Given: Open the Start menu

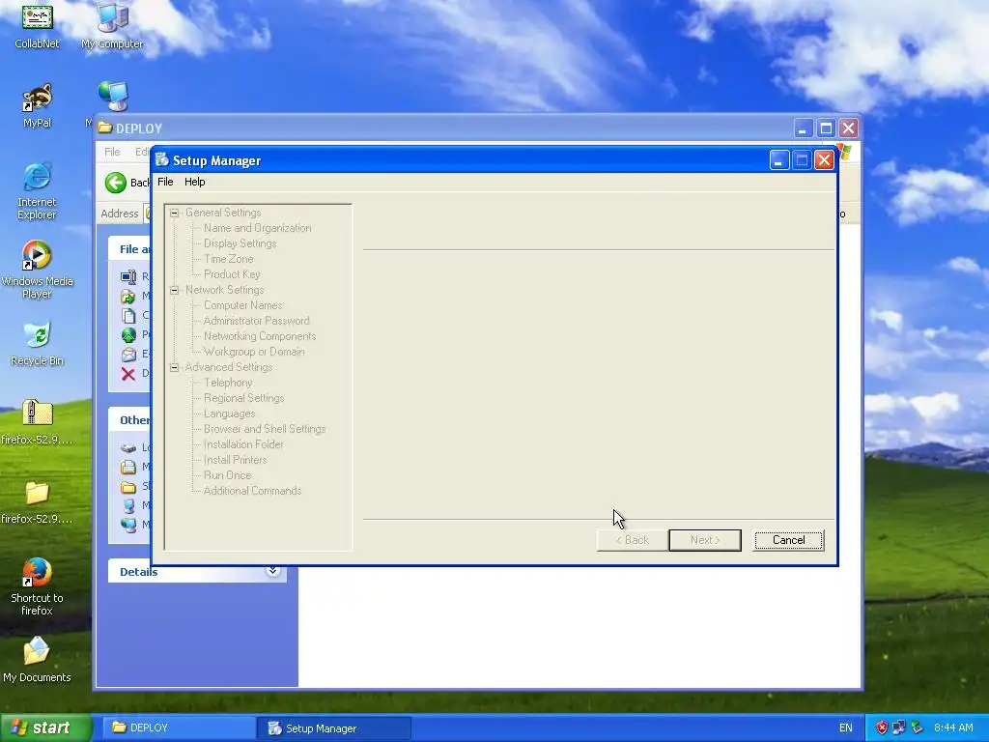Looking at the screenshot, I should 45,728.
